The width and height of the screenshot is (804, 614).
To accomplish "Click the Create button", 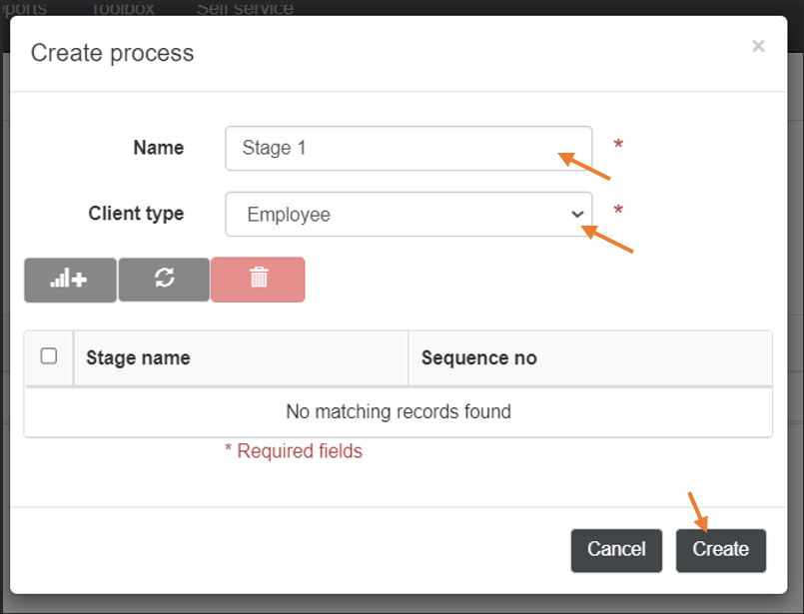I will click(720, 549).
